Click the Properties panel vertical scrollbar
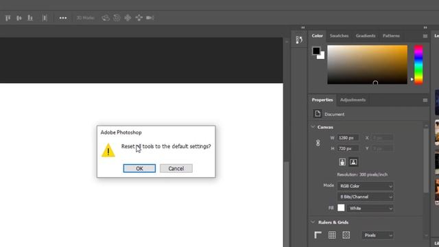439x247 pixels. tap(426, 161)
